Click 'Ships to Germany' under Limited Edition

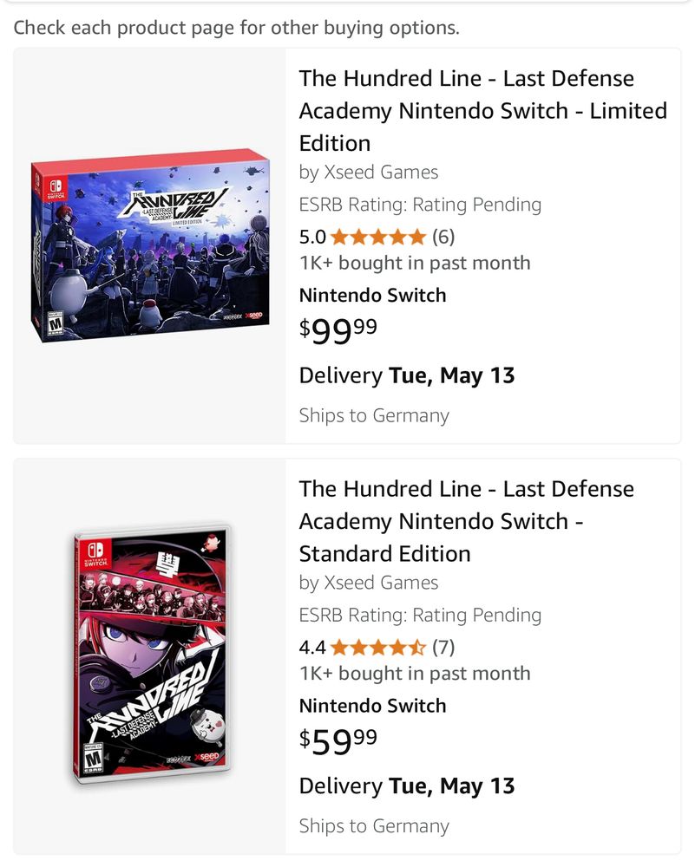374,415
